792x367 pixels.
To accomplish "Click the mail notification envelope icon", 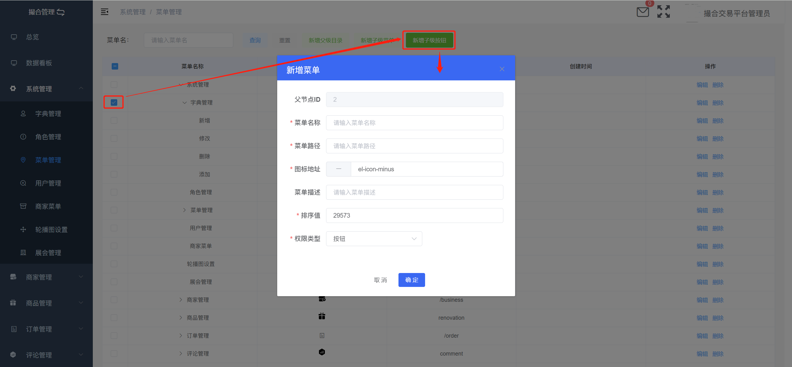I will (643, 12).
